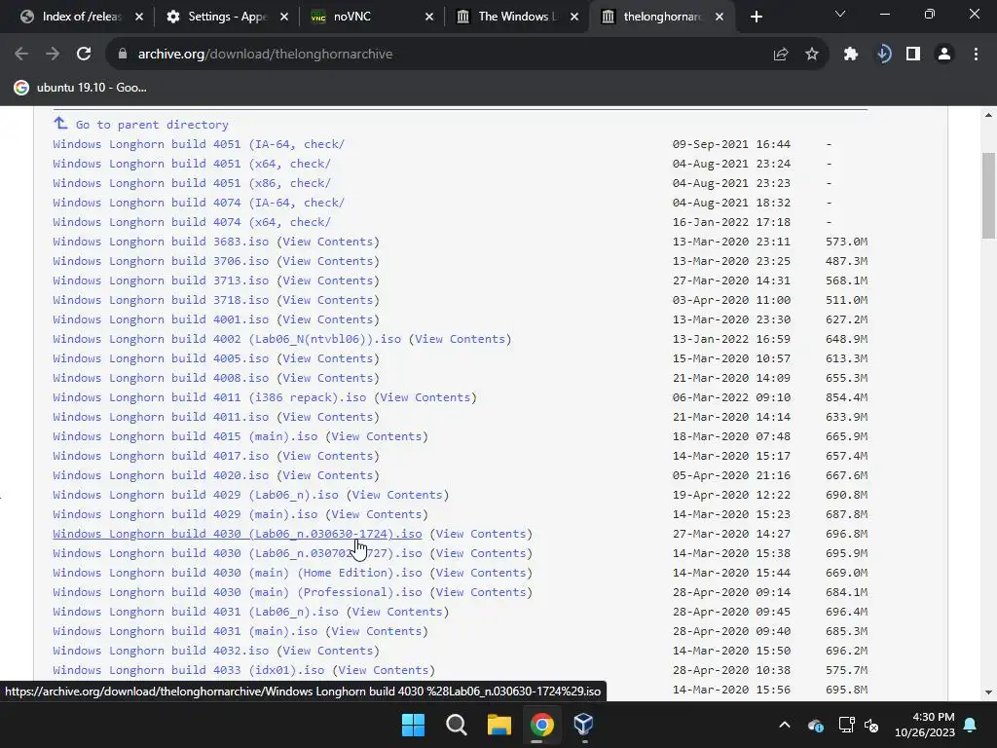Open the Chrome profile menu
Image resolution: width=997 pixels, height=748 pixels.
[x=944, y=55]
